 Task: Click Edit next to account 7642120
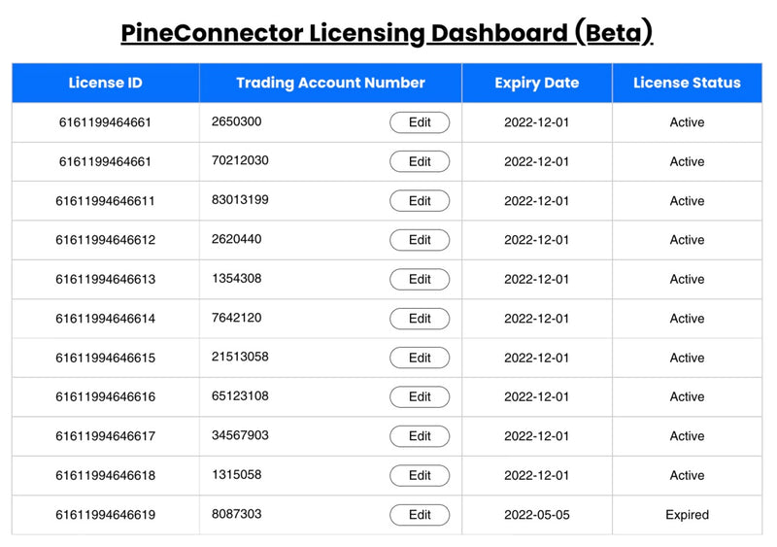click(x=420, y=319)
